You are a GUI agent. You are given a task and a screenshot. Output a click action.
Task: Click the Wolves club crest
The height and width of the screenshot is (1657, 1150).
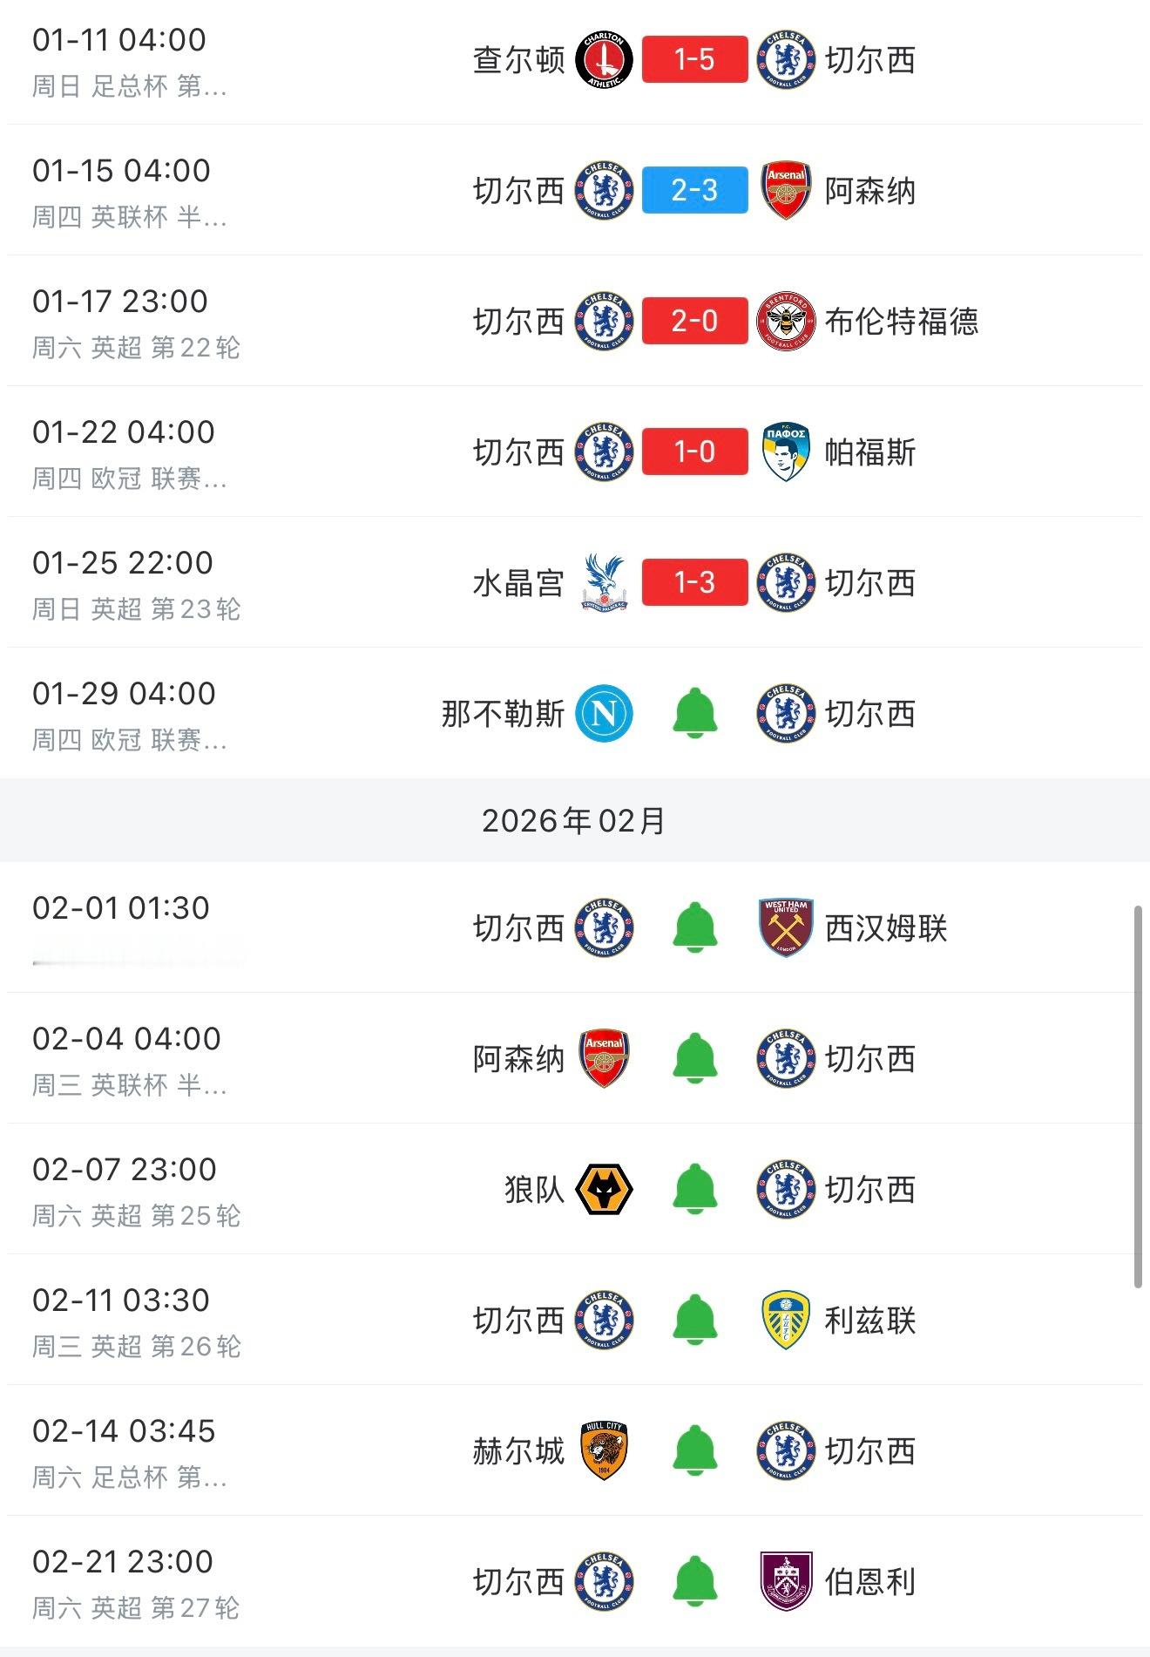tap(604, 1190)
